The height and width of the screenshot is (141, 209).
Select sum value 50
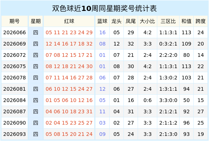[186, 100]
